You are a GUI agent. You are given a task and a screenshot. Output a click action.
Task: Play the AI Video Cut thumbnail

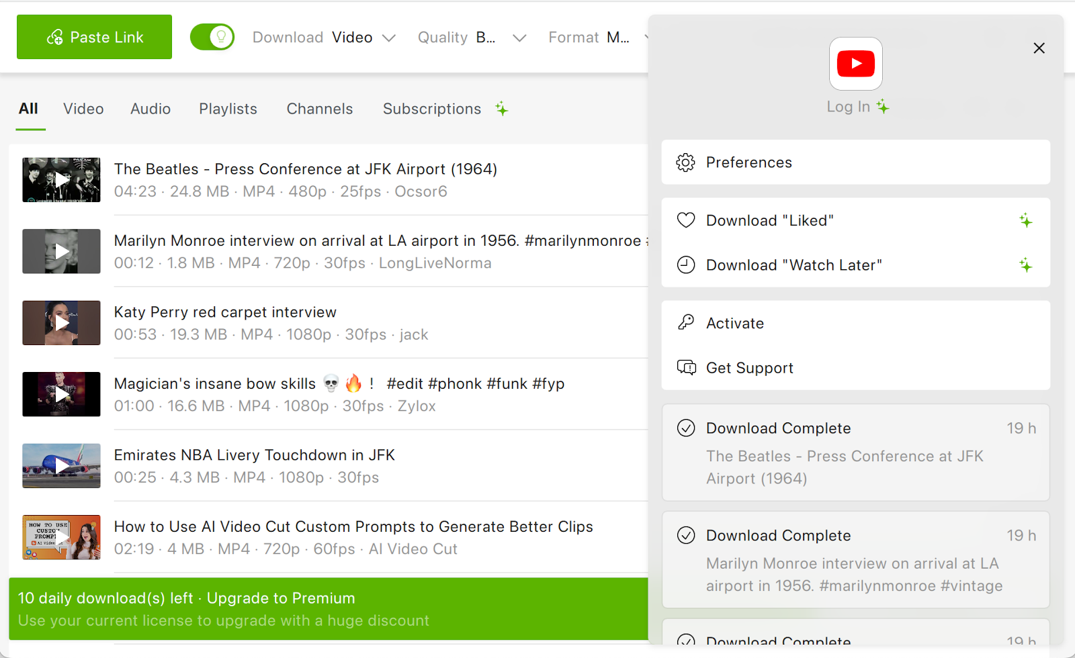click(x=61, y=537)
